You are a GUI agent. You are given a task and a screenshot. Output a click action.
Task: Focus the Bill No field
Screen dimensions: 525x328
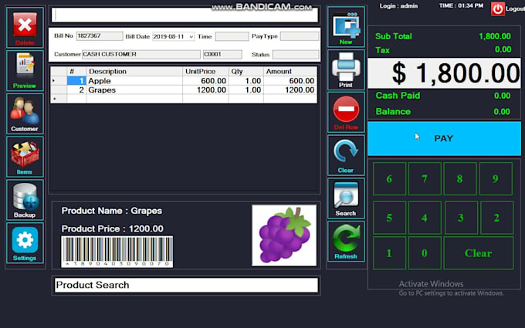click(100, 36)
